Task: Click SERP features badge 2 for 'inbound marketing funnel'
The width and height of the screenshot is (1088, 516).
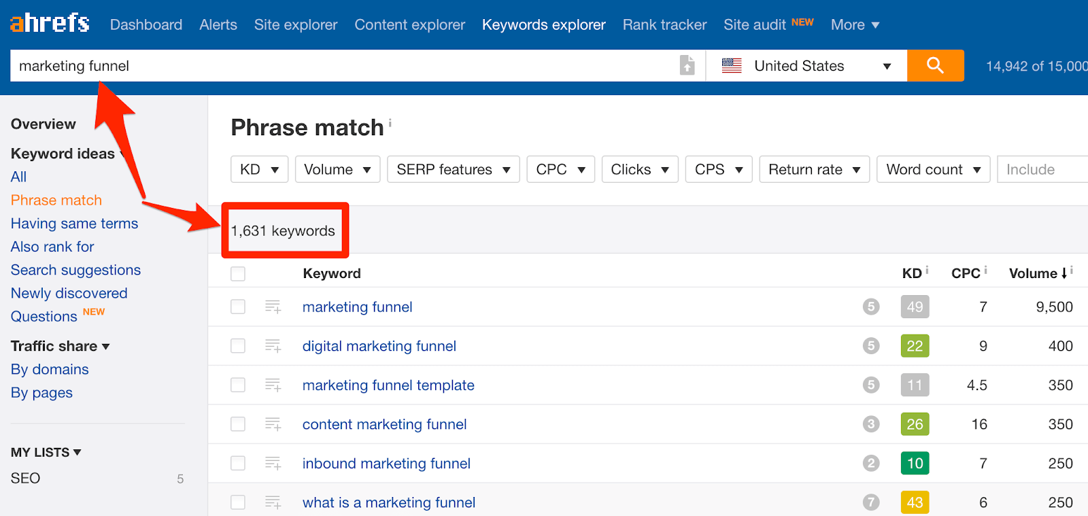Action: (x=871, y=463)
